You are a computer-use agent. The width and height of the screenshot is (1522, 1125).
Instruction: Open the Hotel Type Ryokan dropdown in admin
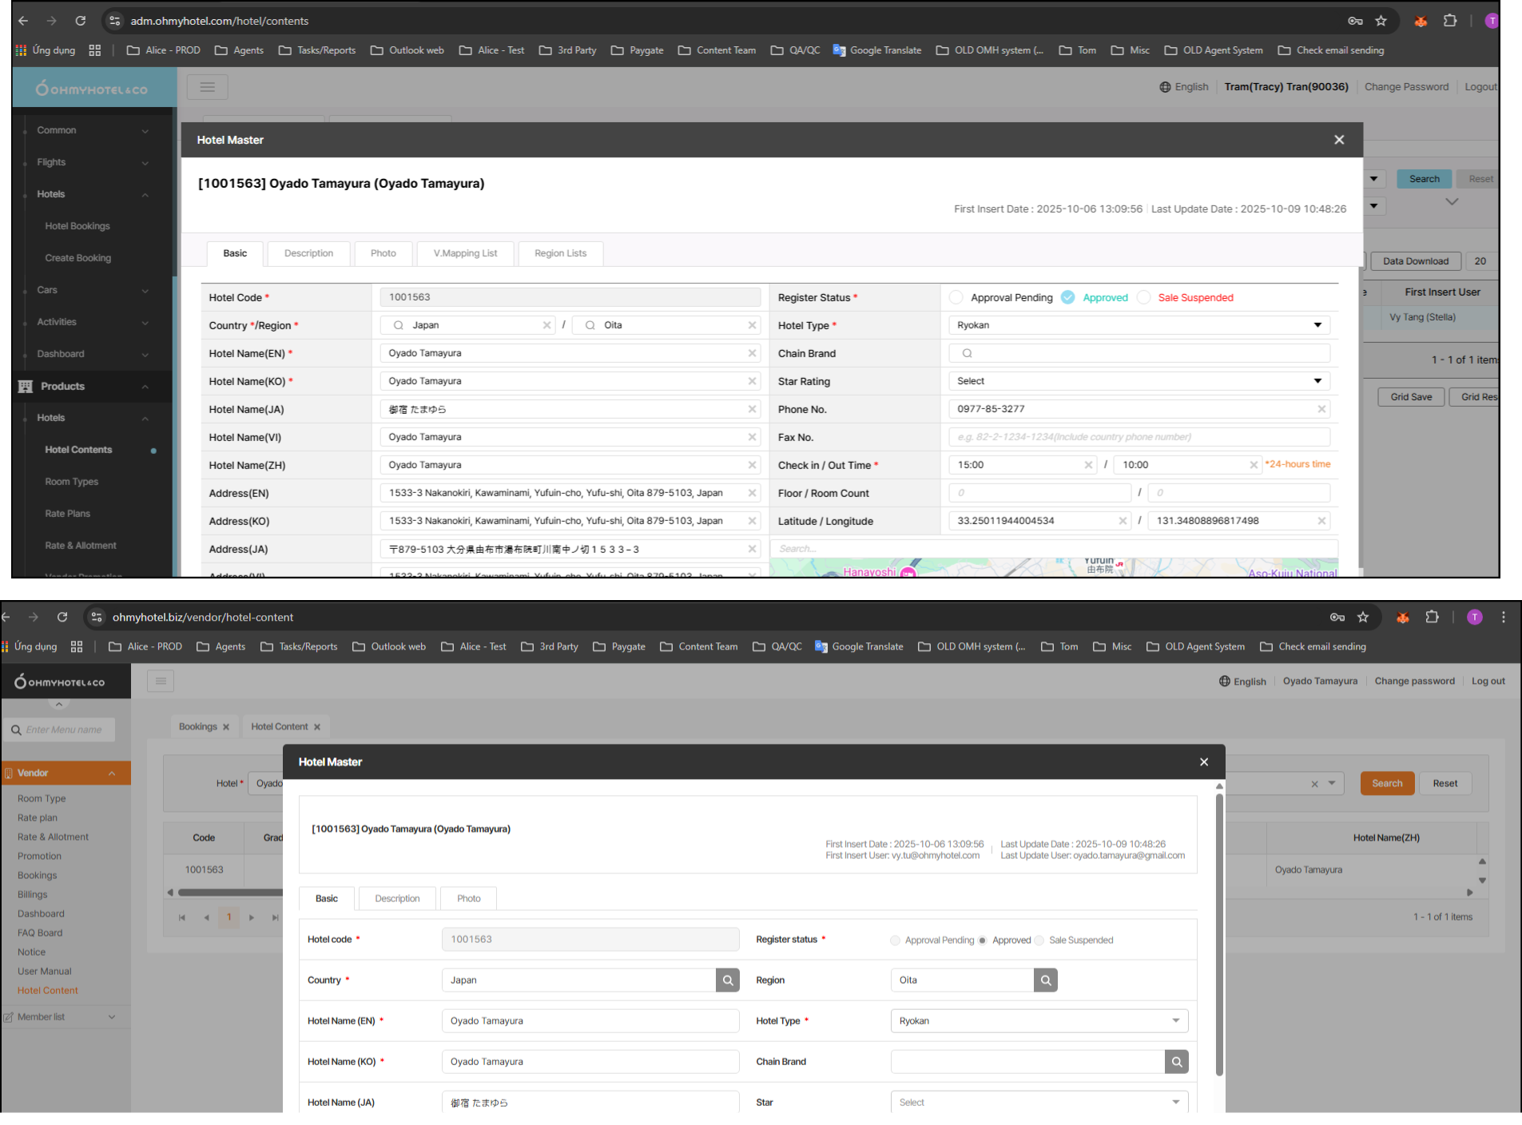tap(1139, 325)
